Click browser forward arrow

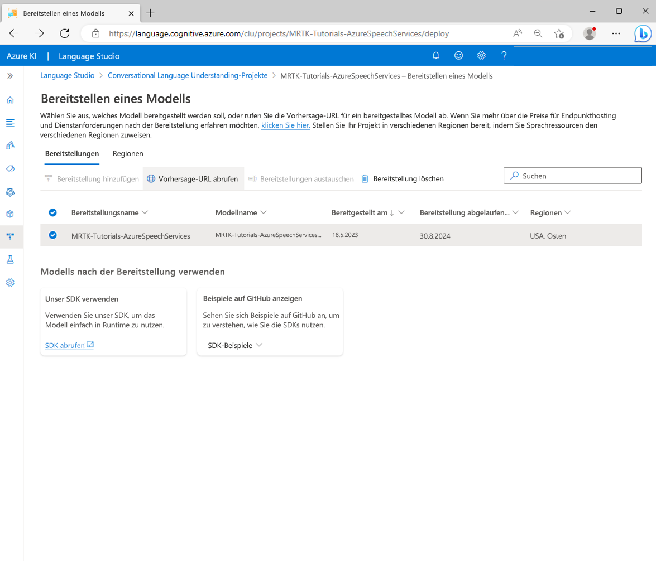click(39, 33)
